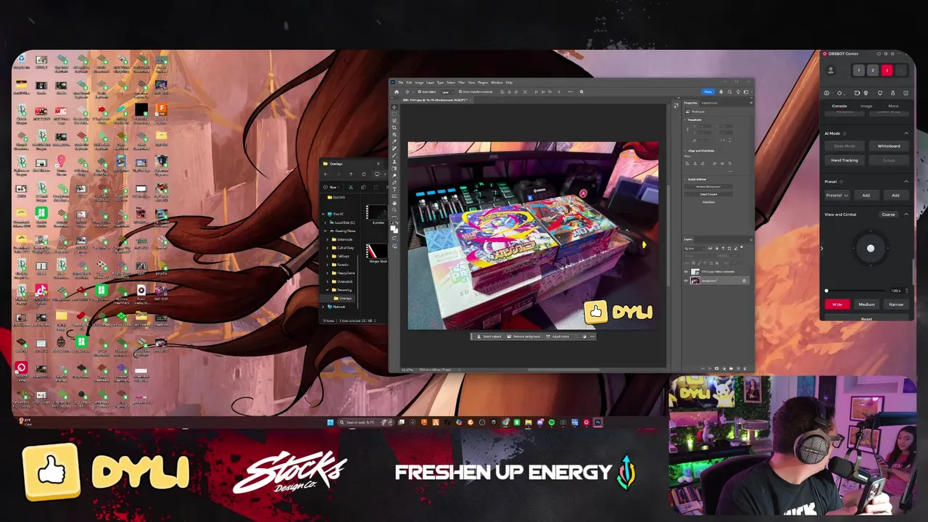Viewport: 928px width, 522px height.
Task: Click the blue Share button
Action: point(708,92)
